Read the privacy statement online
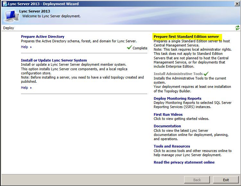 point(184,162)
